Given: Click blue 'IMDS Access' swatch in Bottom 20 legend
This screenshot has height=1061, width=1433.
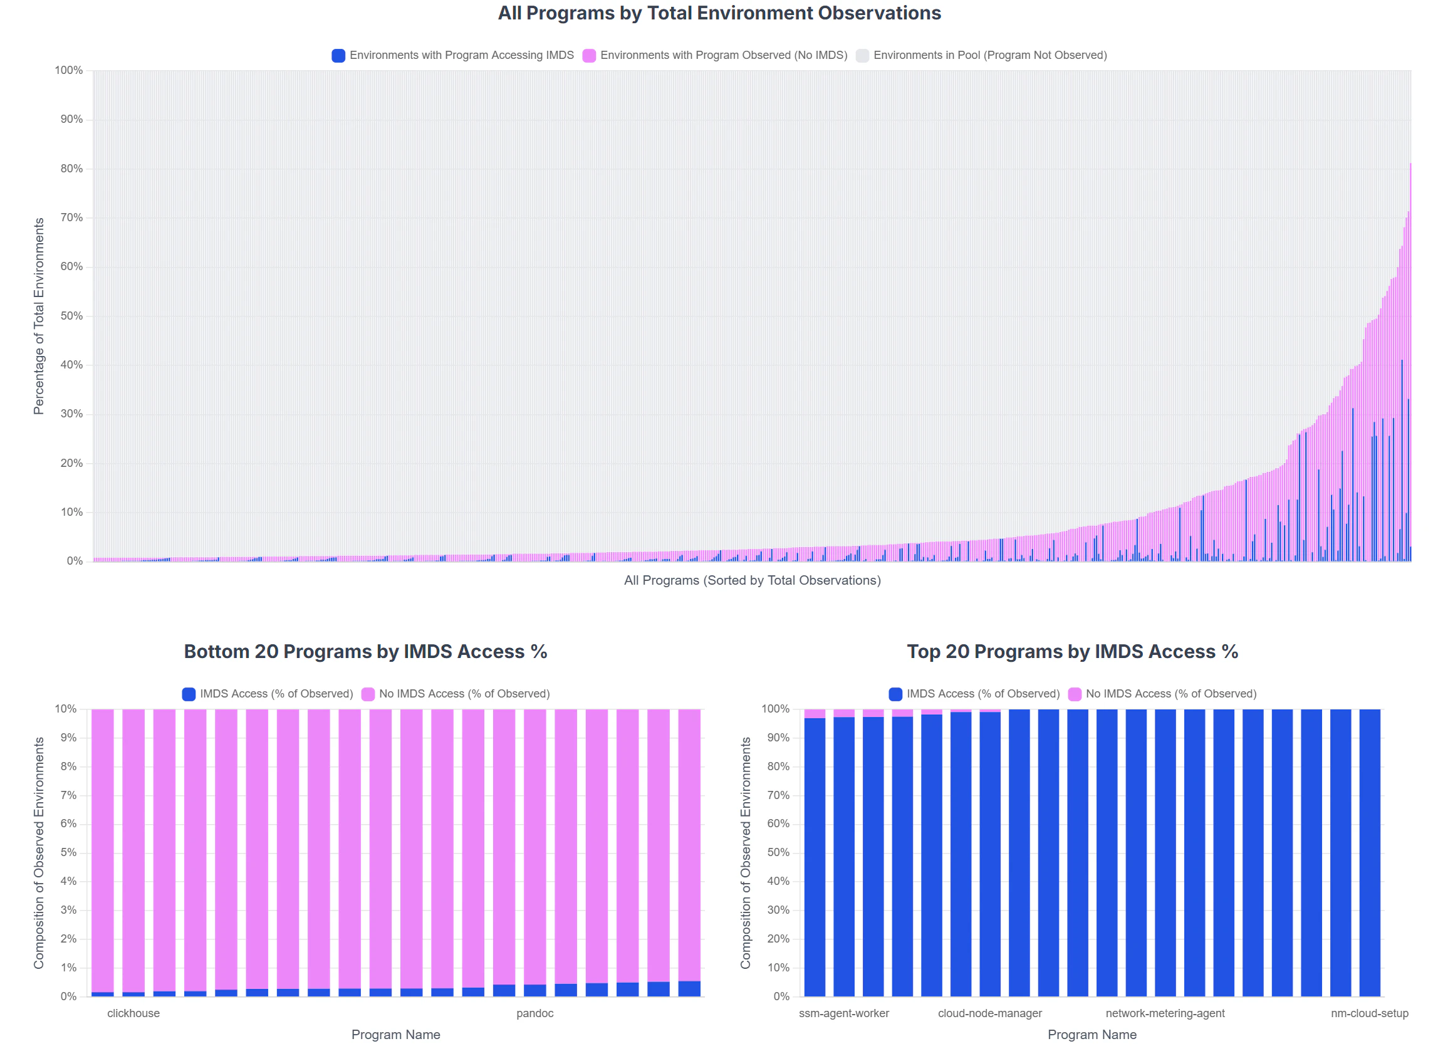Looking at the screenshot, I should click(189, 694).
